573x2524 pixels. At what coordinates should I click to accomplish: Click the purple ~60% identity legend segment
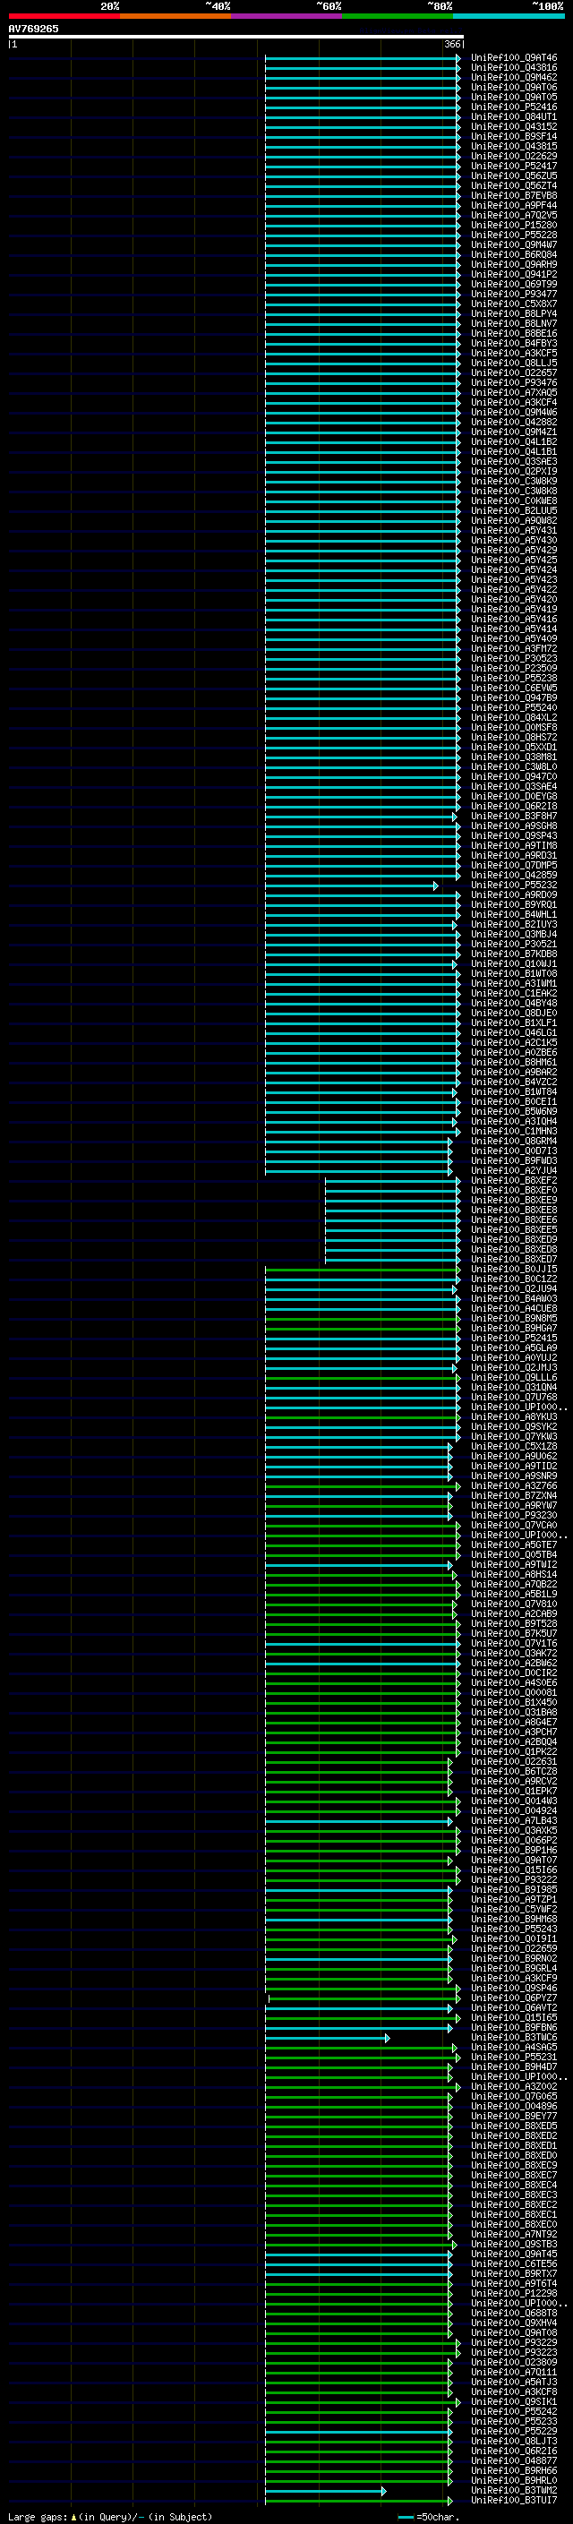tap(287, 16)
